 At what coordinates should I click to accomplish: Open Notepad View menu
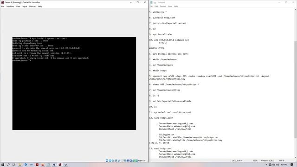click(x=170, y=6)
